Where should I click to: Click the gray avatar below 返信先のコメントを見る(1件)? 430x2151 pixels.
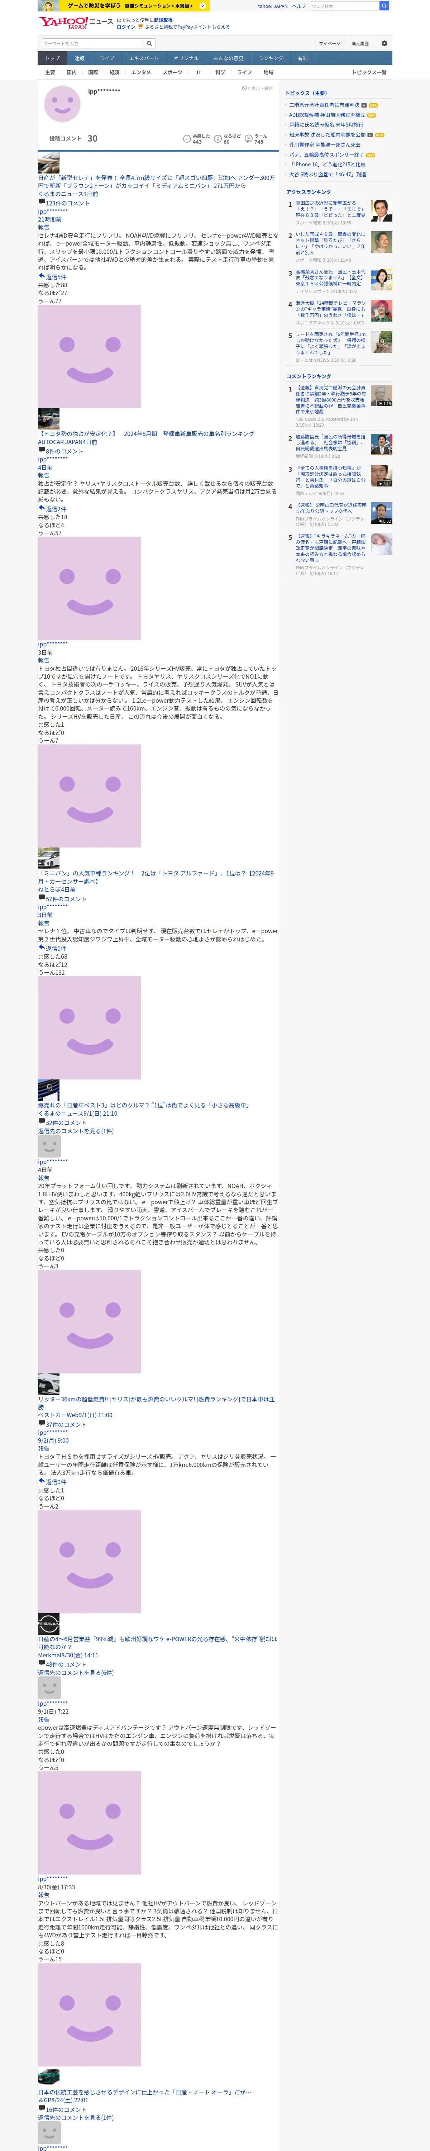(49, 1146)
